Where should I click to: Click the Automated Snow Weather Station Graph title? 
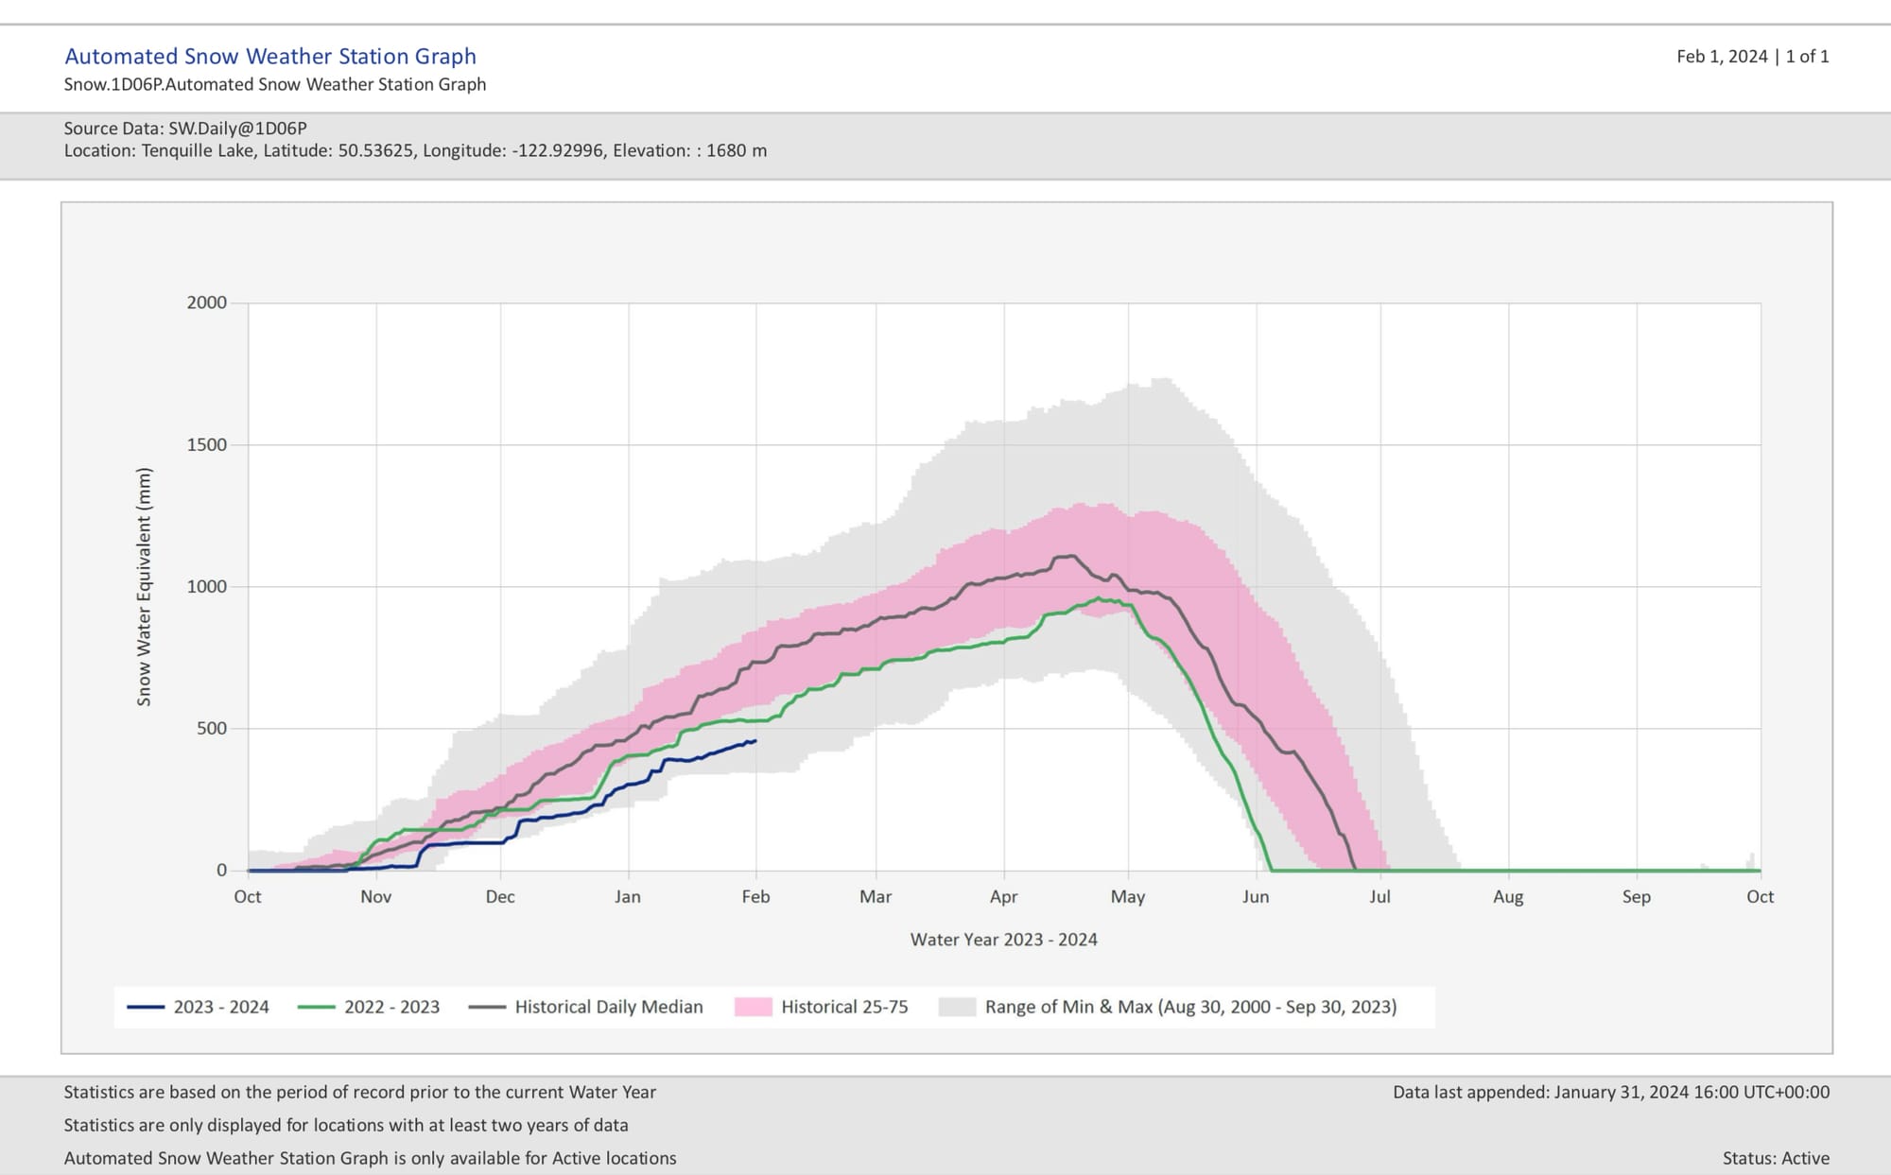click(x=270, y=57)
